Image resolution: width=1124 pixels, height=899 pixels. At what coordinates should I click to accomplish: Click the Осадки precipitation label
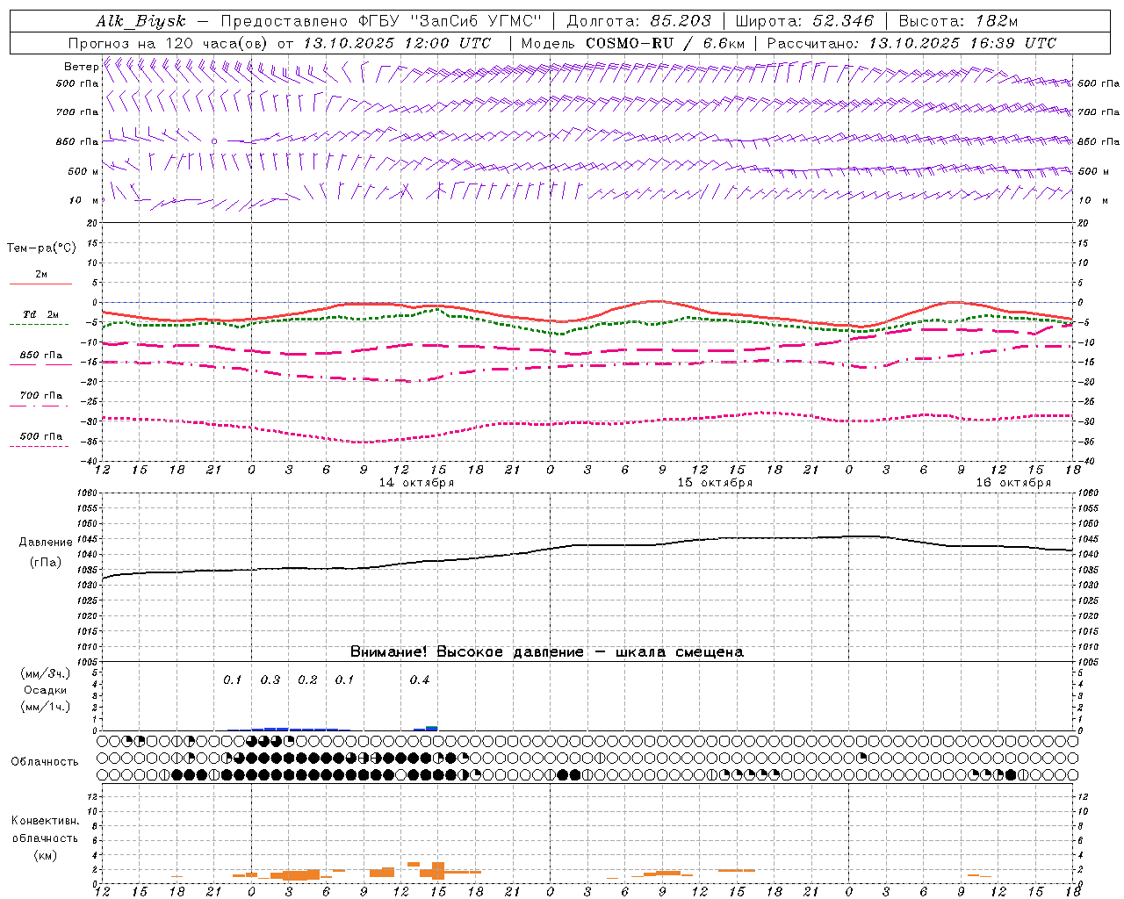coord(46,690)
